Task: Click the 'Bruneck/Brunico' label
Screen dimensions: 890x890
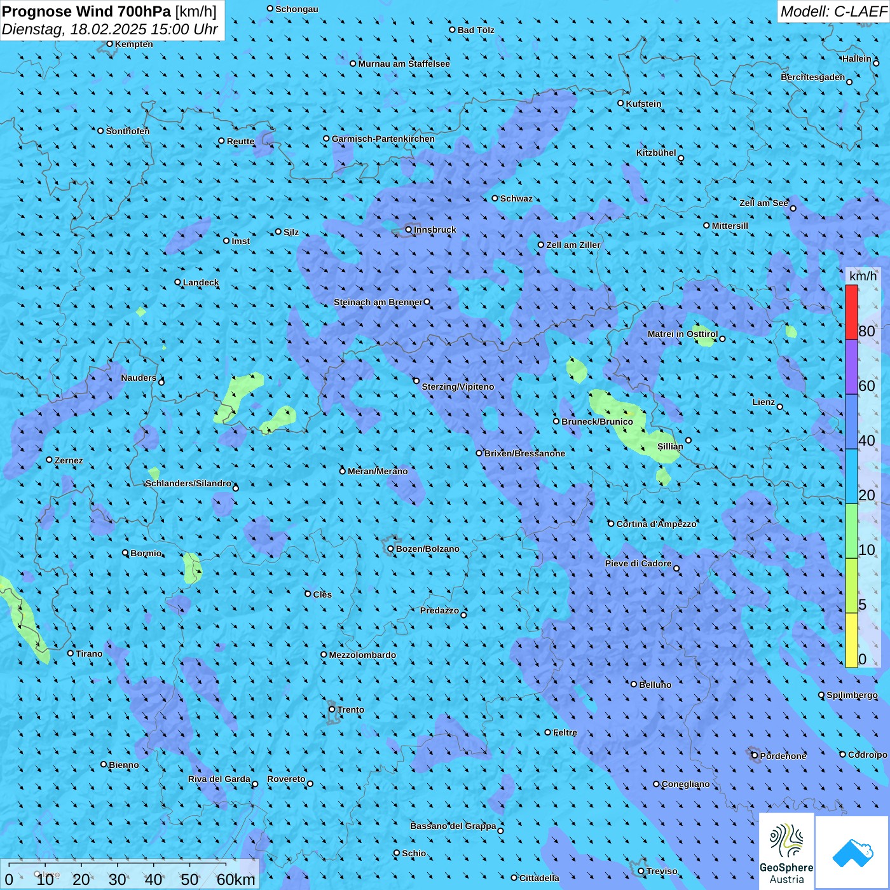Action: (597, 421)
